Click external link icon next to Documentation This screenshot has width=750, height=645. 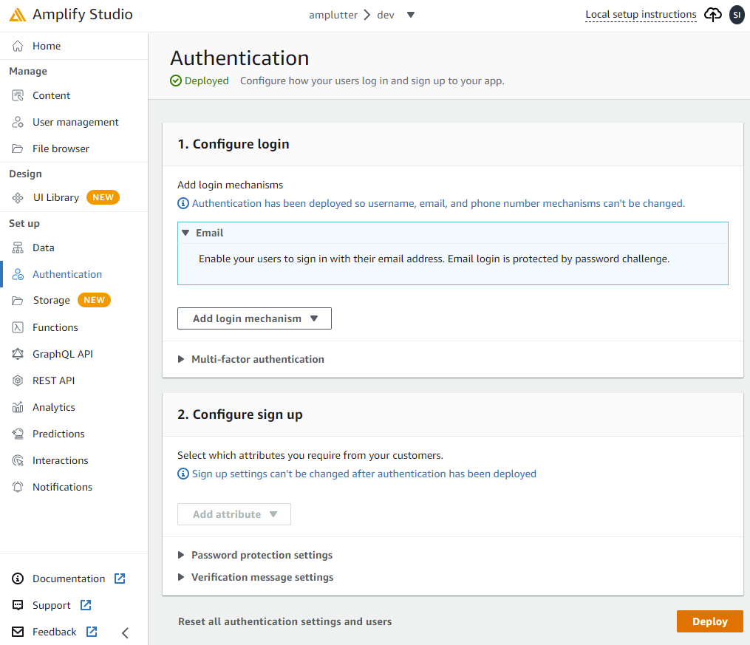tap(120, 579)
